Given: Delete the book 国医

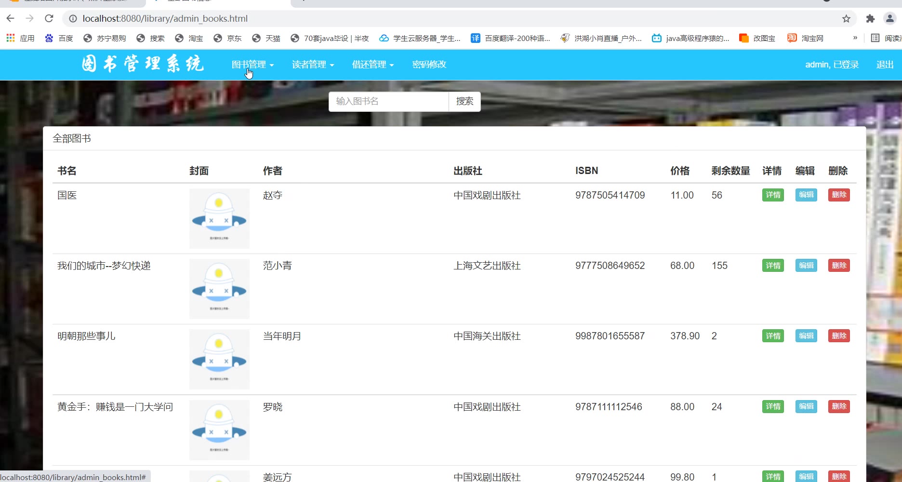Looking at the screenshot, I should point(839,195).
